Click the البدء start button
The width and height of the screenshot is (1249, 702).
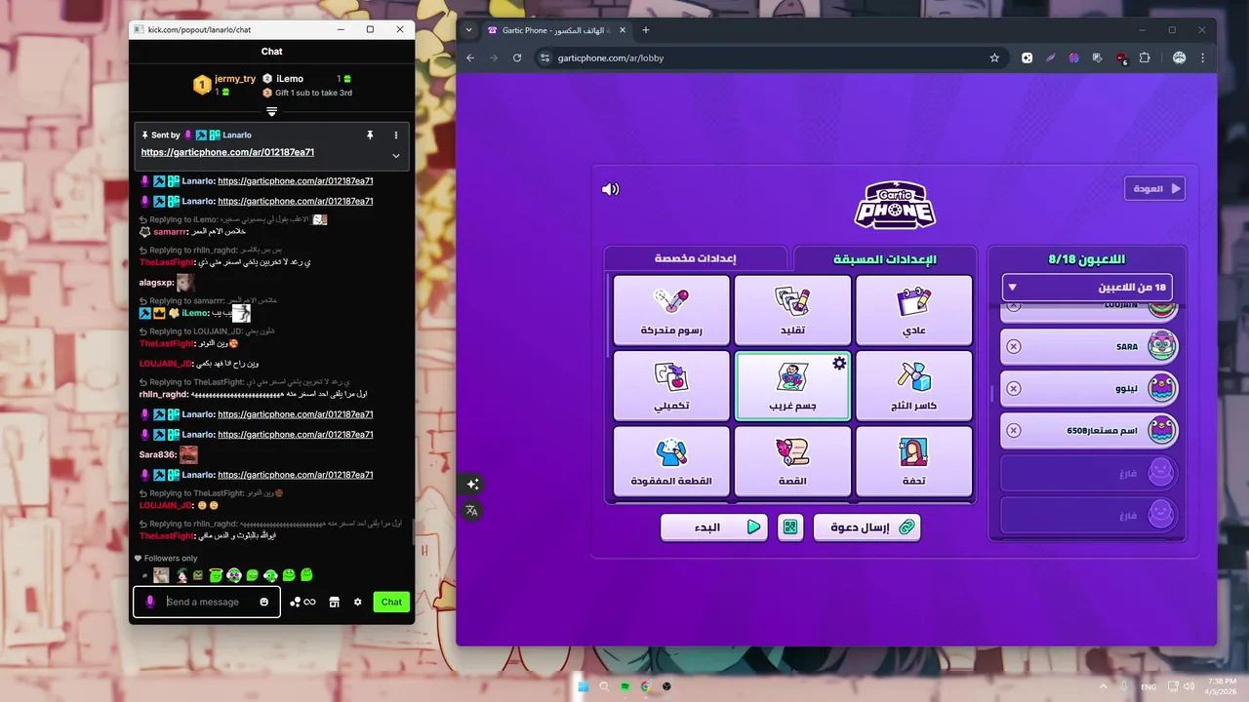coord(713,527)
